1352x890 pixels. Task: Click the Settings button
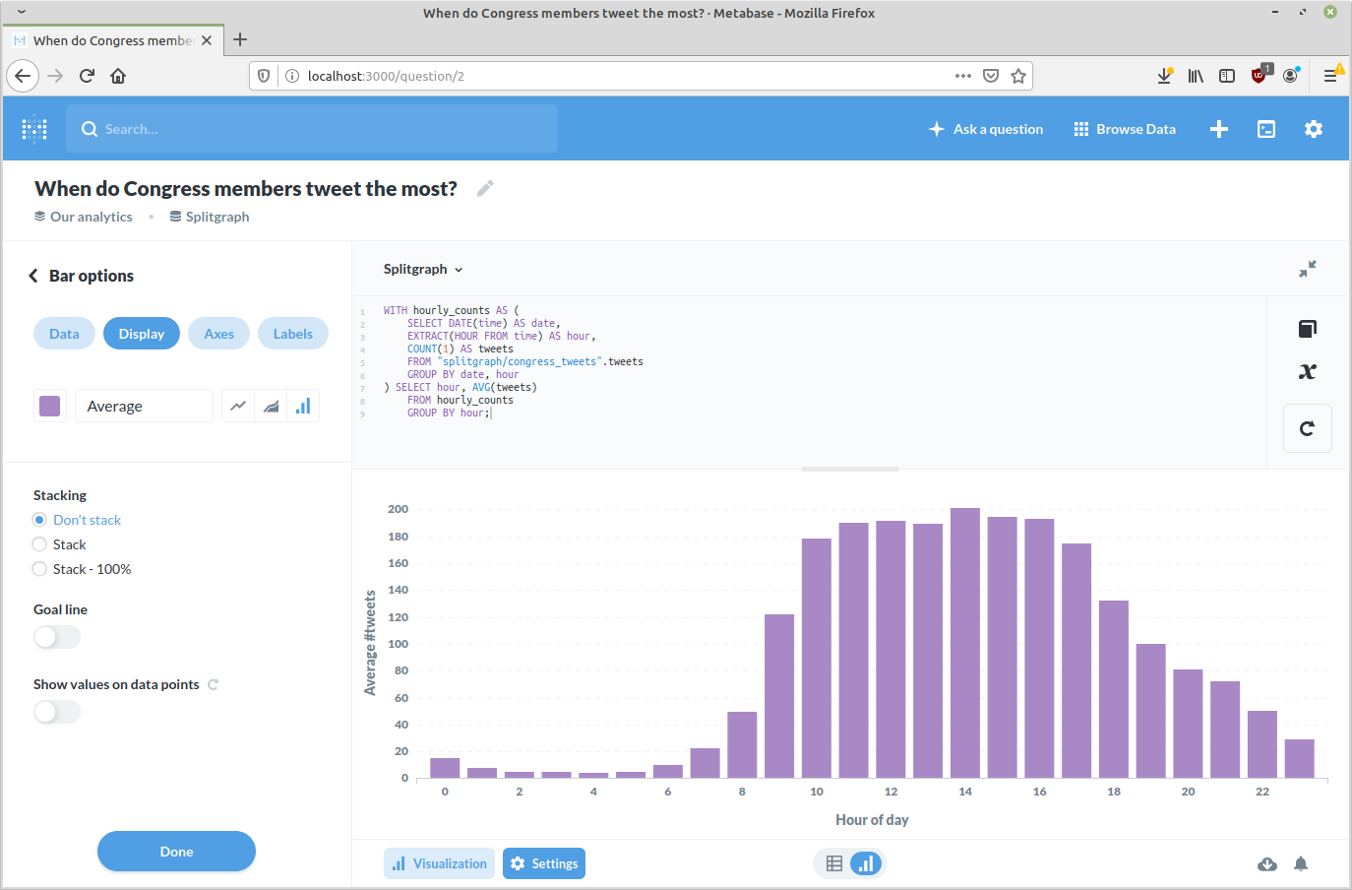[x=544, y=863]
